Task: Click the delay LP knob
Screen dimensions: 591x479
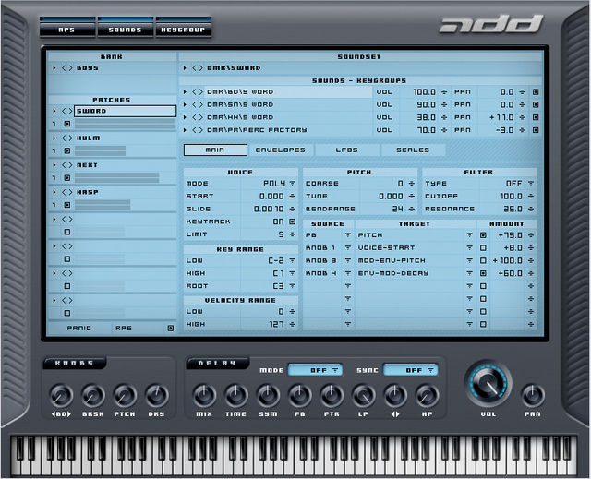Action: coord(363,396)
